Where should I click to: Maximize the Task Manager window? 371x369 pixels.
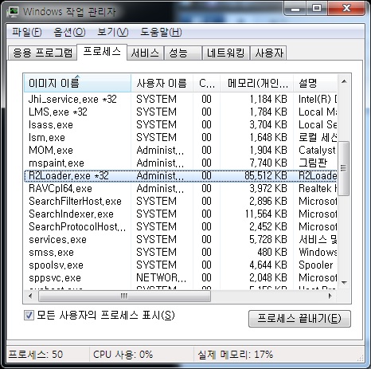click(x=317, y=9)
